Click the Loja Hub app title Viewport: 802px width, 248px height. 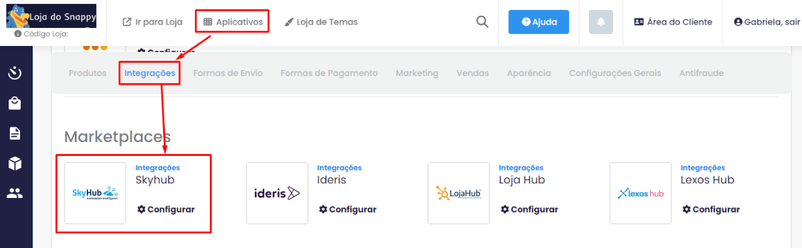522,180
